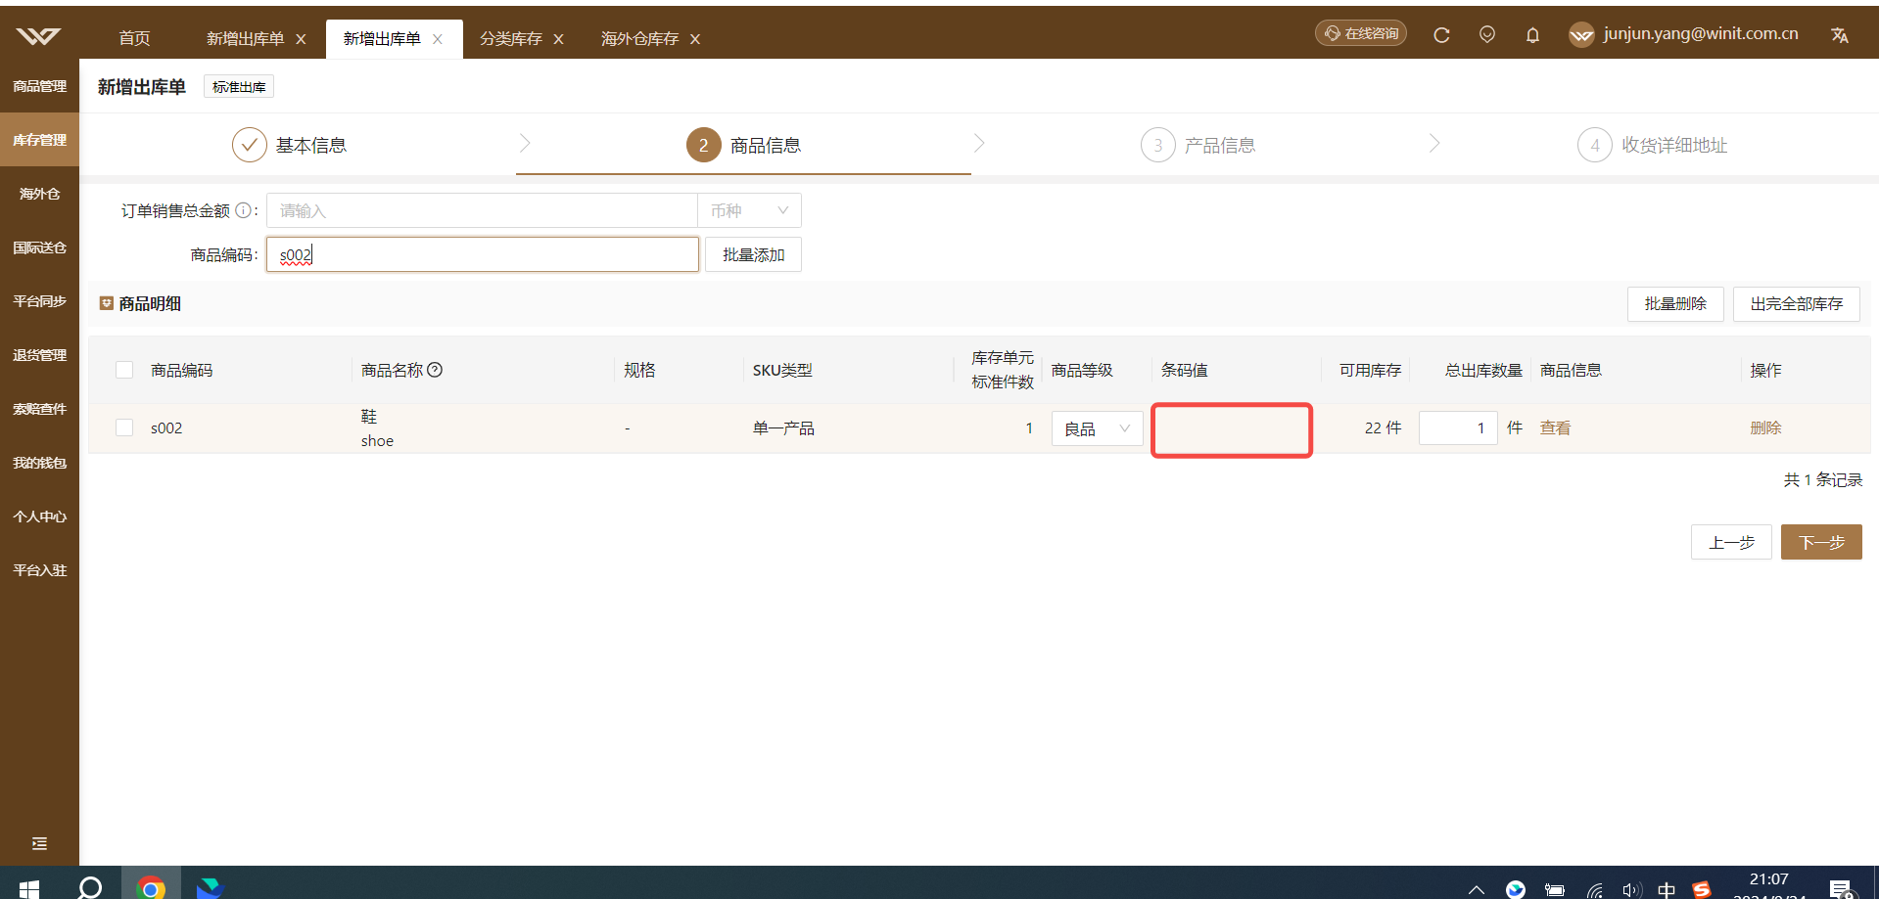
Task: Click the language translate icon
Action: [x=1840, y=35]
